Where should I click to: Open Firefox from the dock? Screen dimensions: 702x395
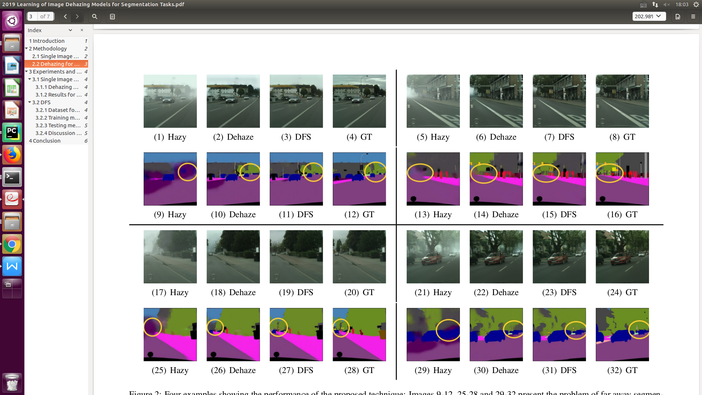[12, 155]
